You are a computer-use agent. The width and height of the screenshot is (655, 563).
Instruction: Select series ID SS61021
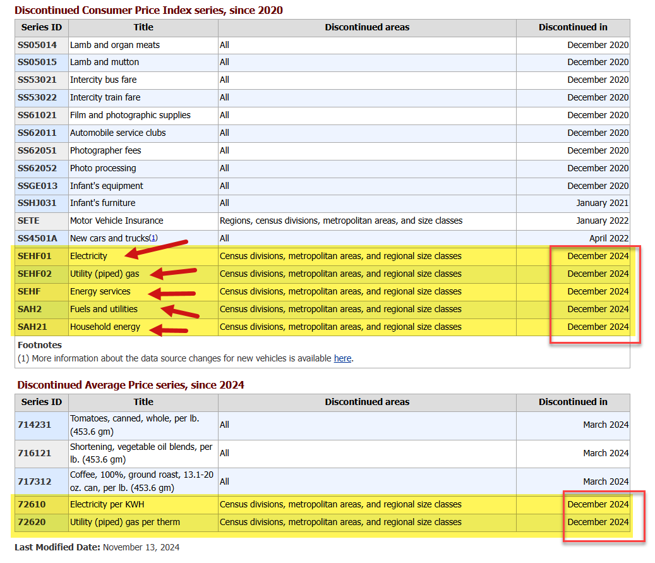click(x=37, y=115)
